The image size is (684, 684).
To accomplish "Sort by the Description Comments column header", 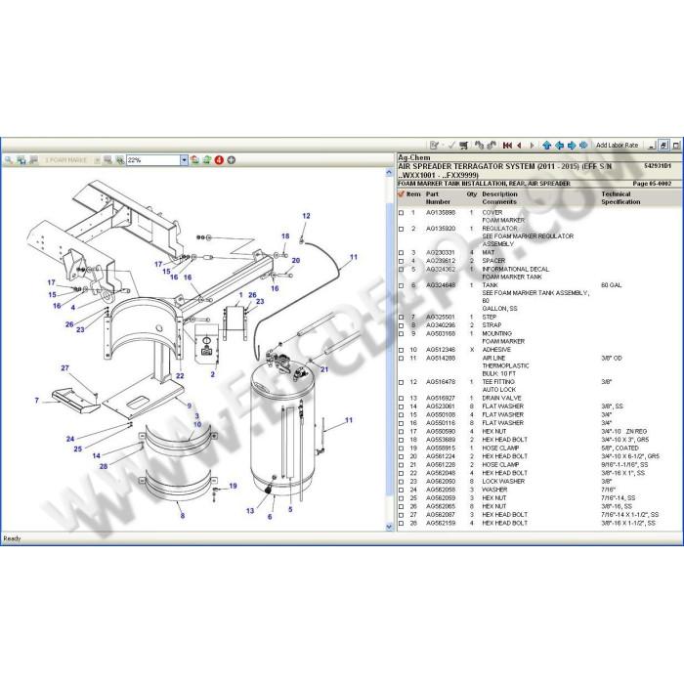I will point(499,198).
